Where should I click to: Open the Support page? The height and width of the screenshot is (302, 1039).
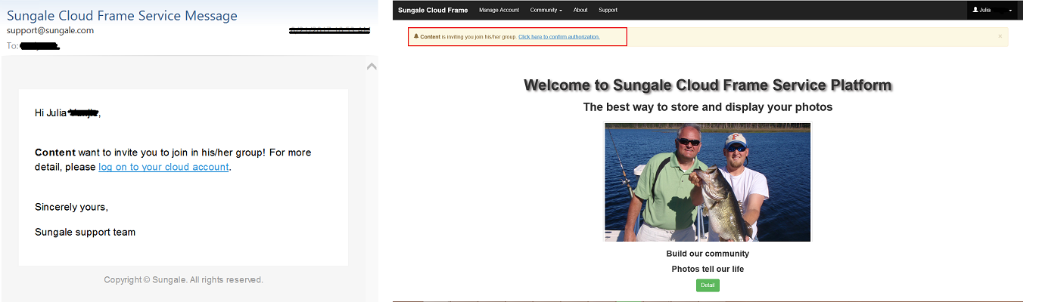point(608,10)
